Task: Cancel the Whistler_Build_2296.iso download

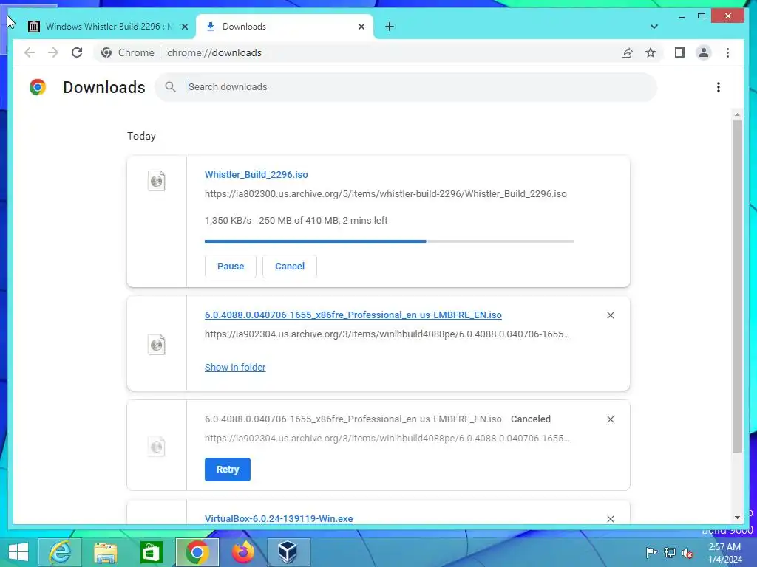Action: [290, 266]
